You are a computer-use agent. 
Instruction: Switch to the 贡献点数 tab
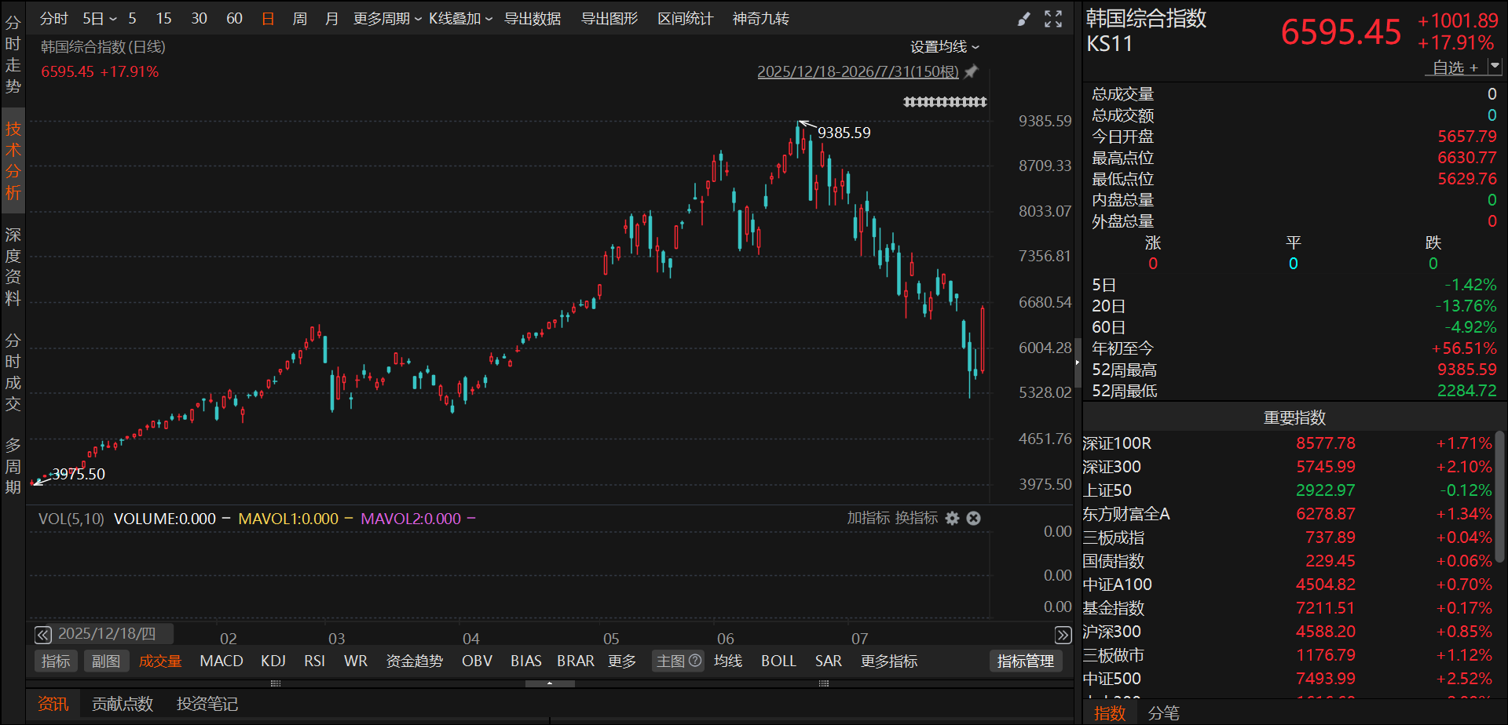pos(123,704)
